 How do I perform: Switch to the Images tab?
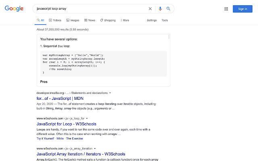click(73, 21)
